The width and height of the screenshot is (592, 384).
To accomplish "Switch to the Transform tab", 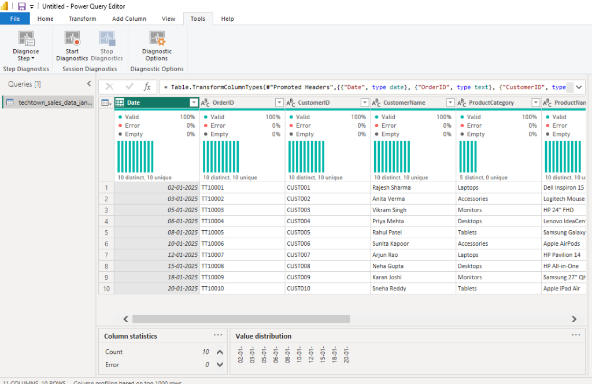I will click(x=82, y=19).
